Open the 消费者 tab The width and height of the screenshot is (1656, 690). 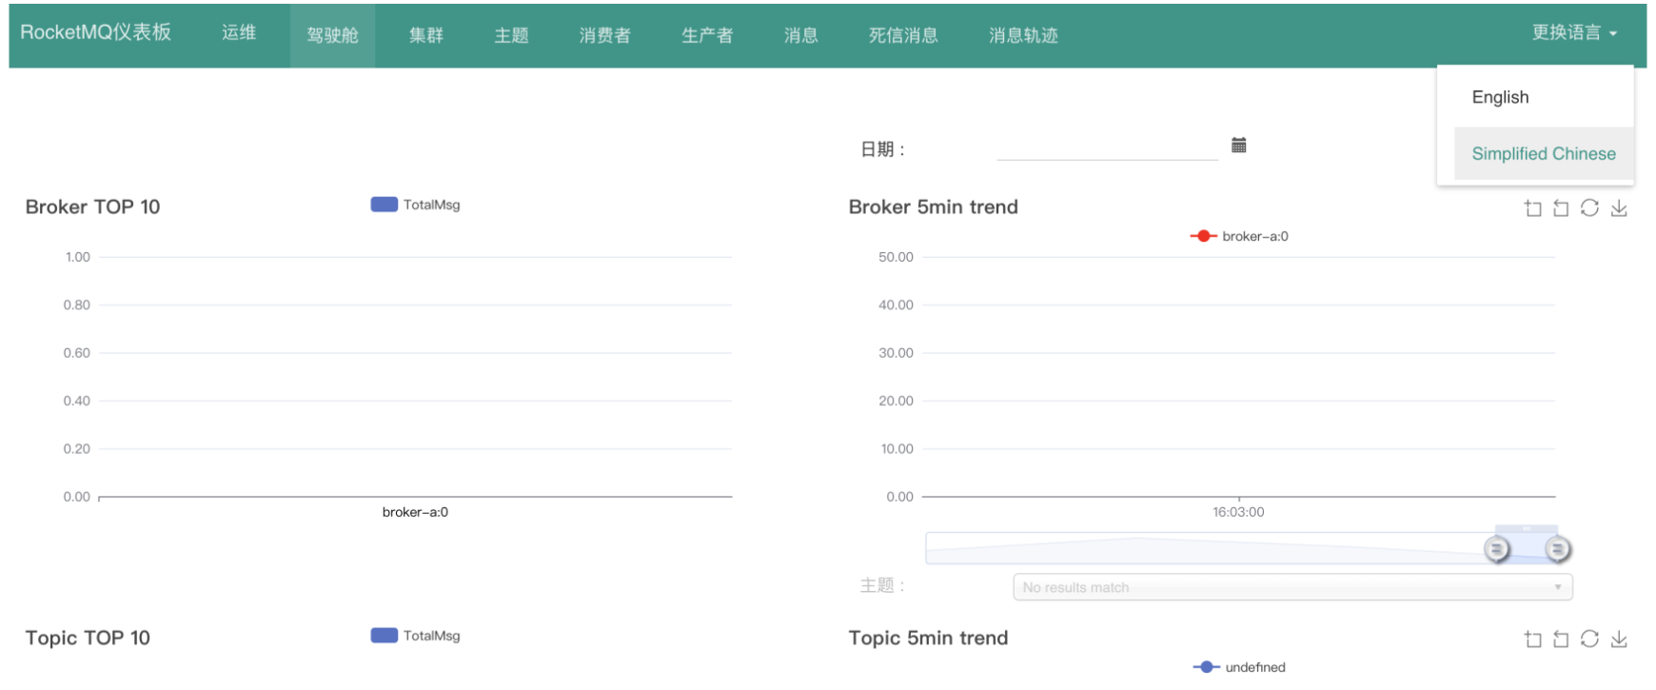[604, 35]
